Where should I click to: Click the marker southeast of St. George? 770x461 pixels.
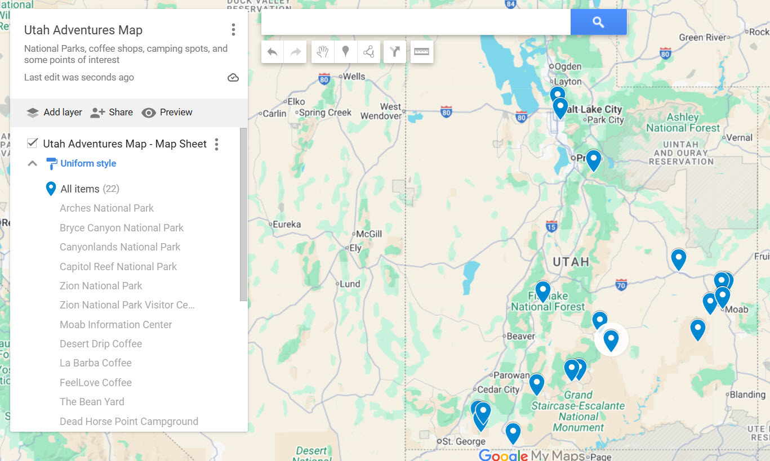point(513,433)
